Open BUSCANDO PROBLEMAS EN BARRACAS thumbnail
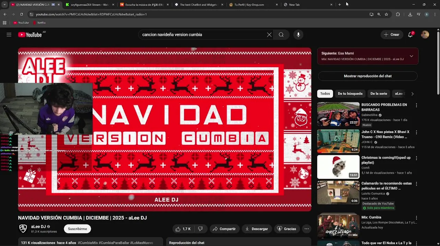The height and width of the screenshot is (246, 440). pos(338,114)
